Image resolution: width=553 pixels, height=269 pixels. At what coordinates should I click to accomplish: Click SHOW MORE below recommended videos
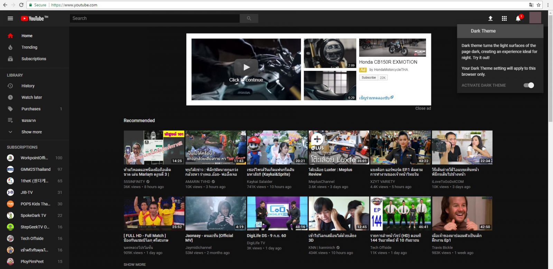click(x=135, y=265)
